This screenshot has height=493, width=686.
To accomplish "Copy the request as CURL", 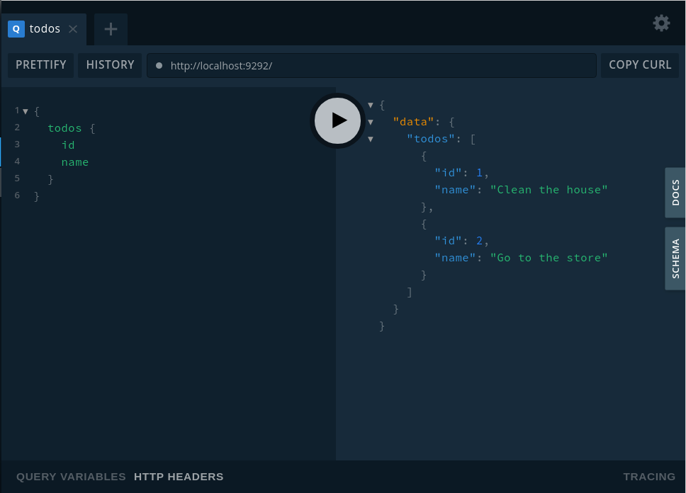I will pyautogui.click(x=639, y=65).
